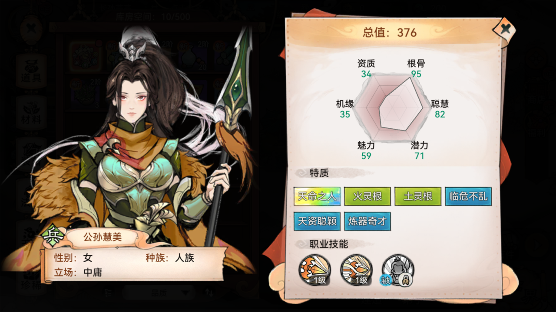Close the character stats panel
Screen dimensions: 556x312
[x=504, y=29]
